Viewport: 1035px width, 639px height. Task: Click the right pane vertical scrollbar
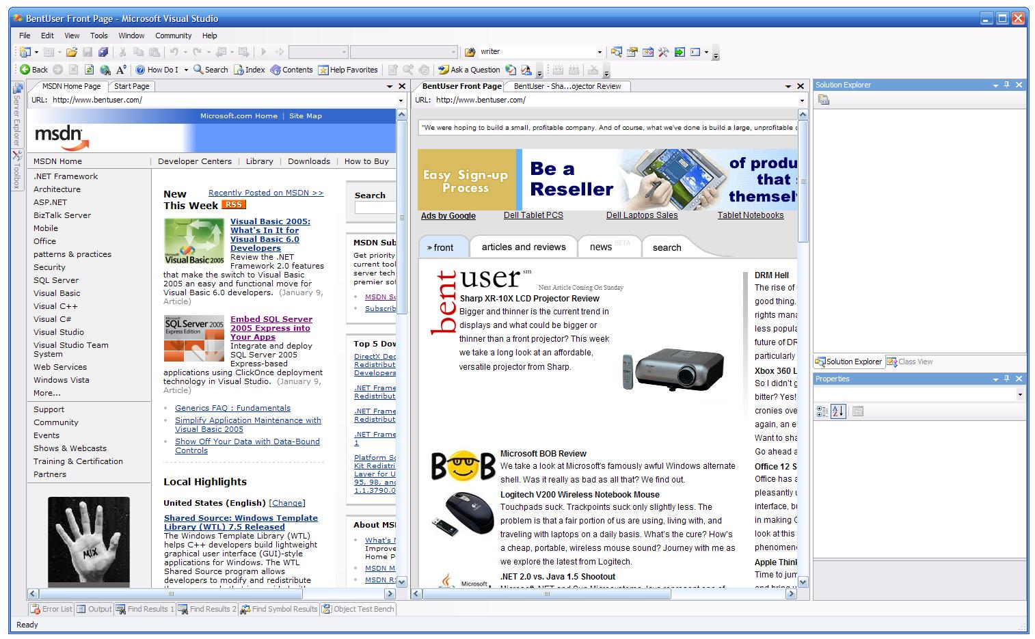point(803,349)
